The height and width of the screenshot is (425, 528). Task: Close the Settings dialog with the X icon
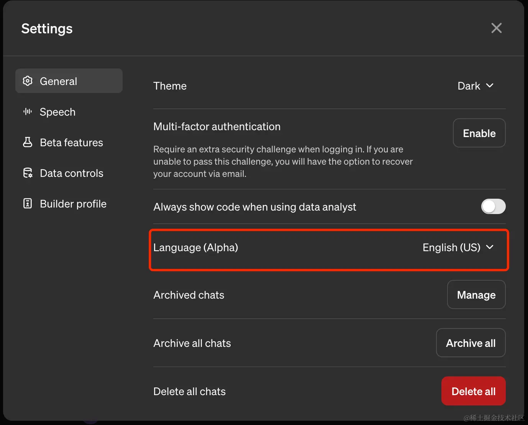click(496, 28)
